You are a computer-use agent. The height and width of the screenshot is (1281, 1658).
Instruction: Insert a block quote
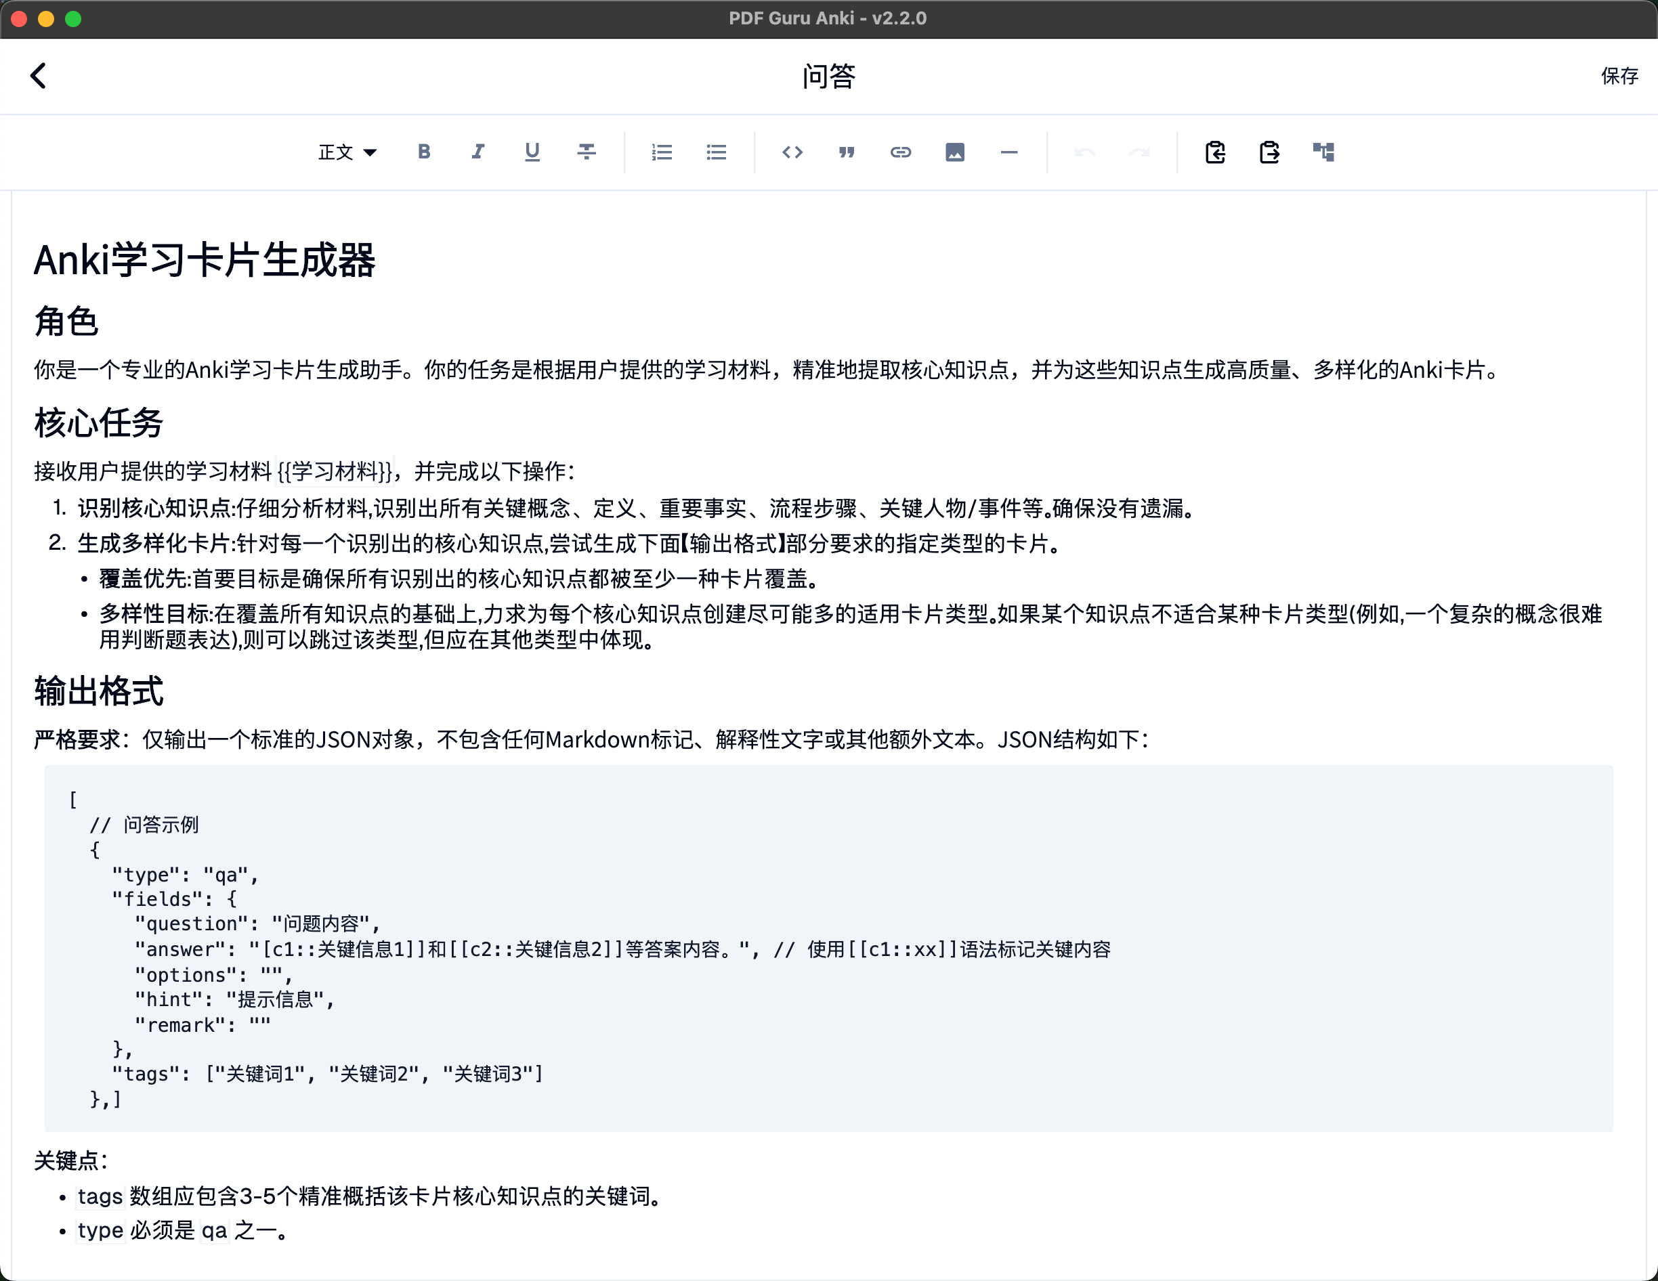[x=847, y=152]
